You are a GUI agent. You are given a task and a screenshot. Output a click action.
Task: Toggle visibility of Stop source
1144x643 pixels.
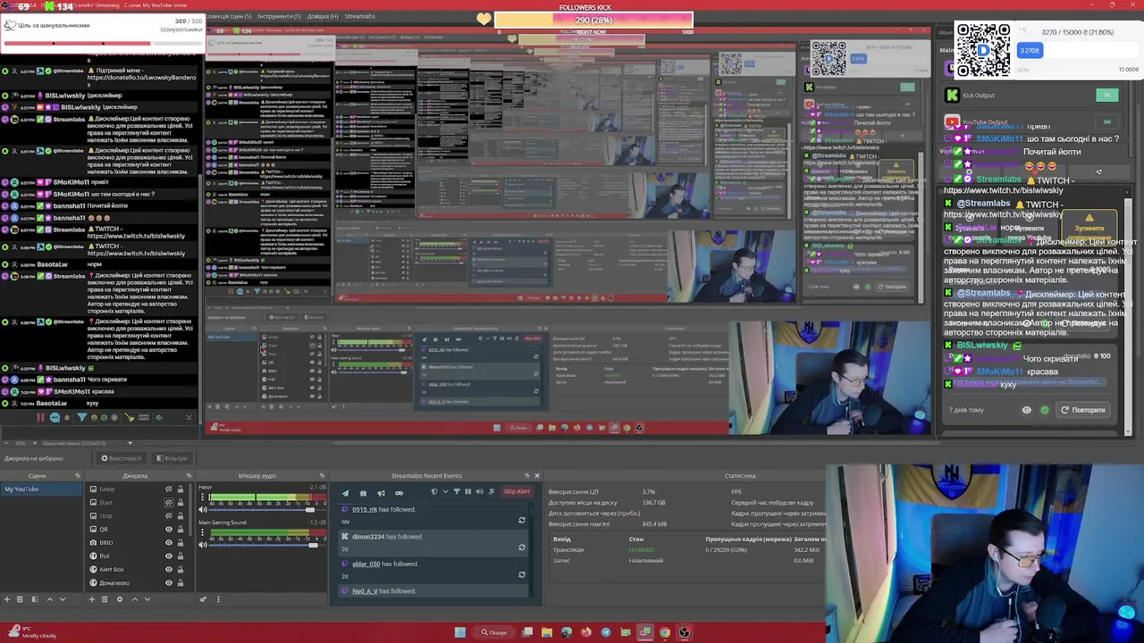click(169, 516)
